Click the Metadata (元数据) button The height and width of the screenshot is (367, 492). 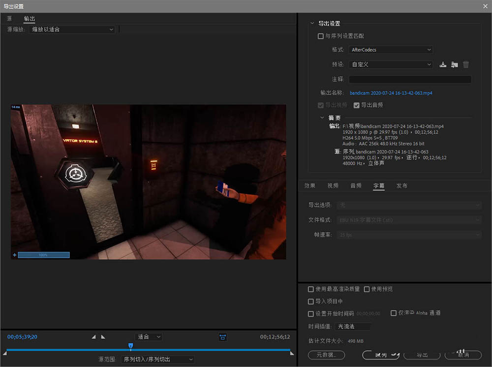(326, 355)
